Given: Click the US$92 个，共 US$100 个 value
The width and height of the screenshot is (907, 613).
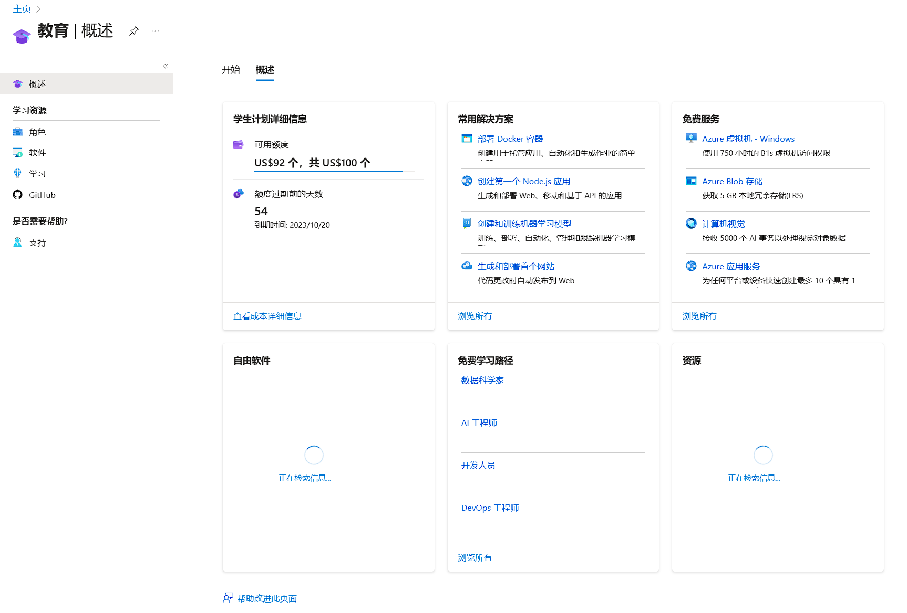Looking at the screenshot, I should (313, 163).
